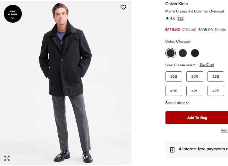Open the Pair It With circle button

(13, 14)
